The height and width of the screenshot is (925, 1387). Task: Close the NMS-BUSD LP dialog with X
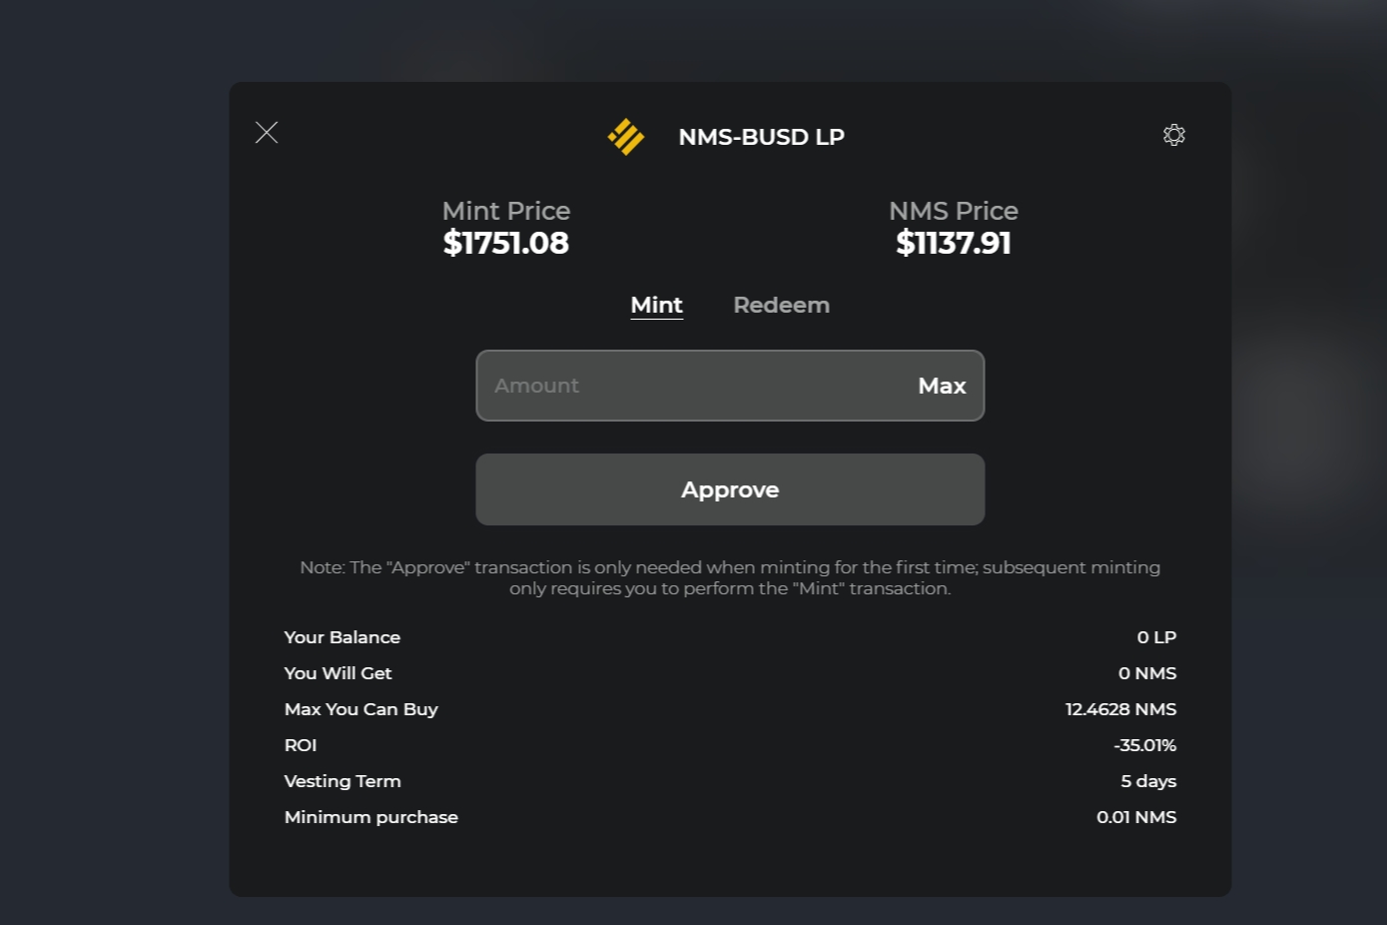point(267,132)
